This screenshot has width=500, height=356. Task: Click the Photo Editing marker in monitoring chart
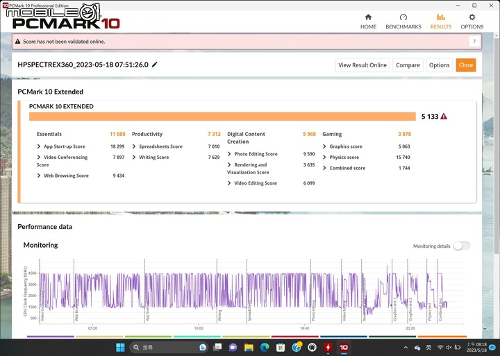coord(313,310)
